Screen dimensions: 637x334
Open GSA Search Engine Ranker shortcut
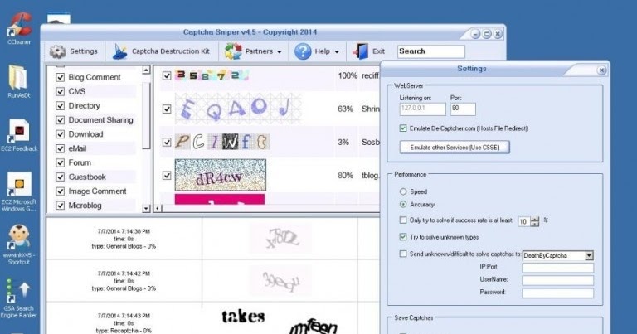(x=19, y=298)
